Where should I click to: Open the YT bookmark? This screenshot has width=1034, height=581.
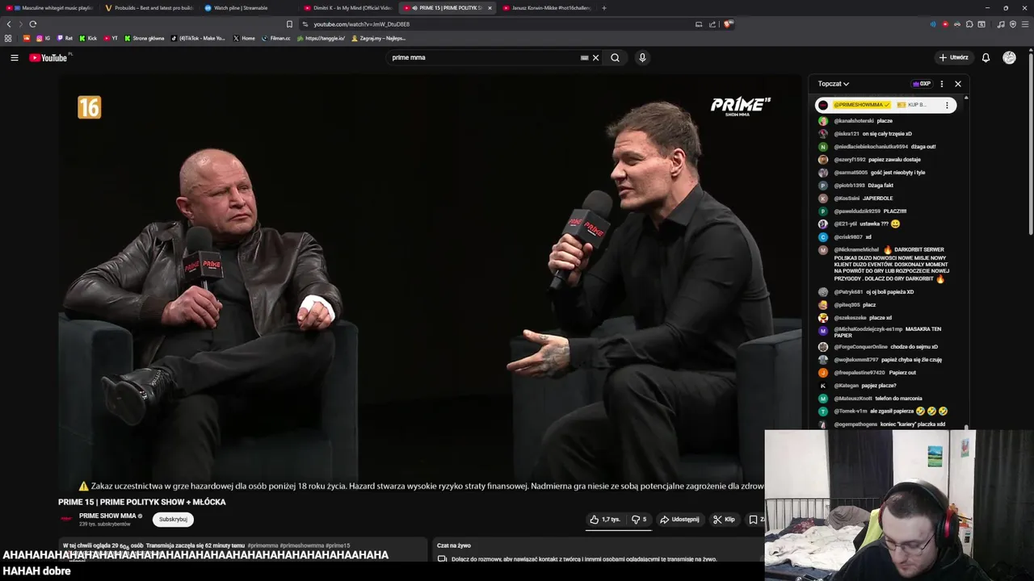[111, 38]
